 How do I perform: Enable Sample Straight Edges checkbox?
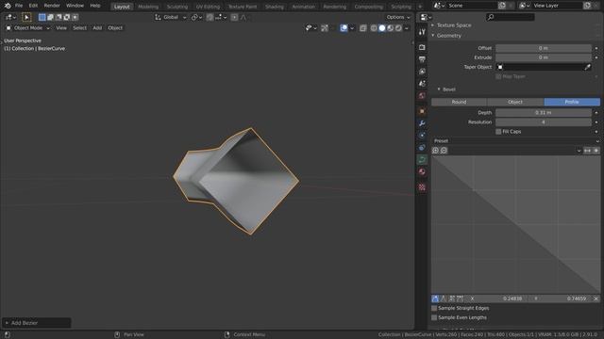[x=434, y=308]
